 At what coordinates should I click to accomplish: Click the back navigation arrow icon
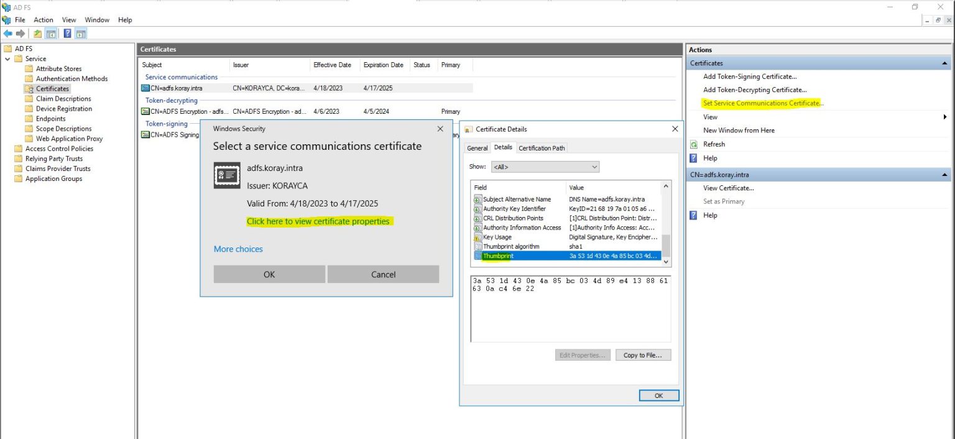point(7,34)
